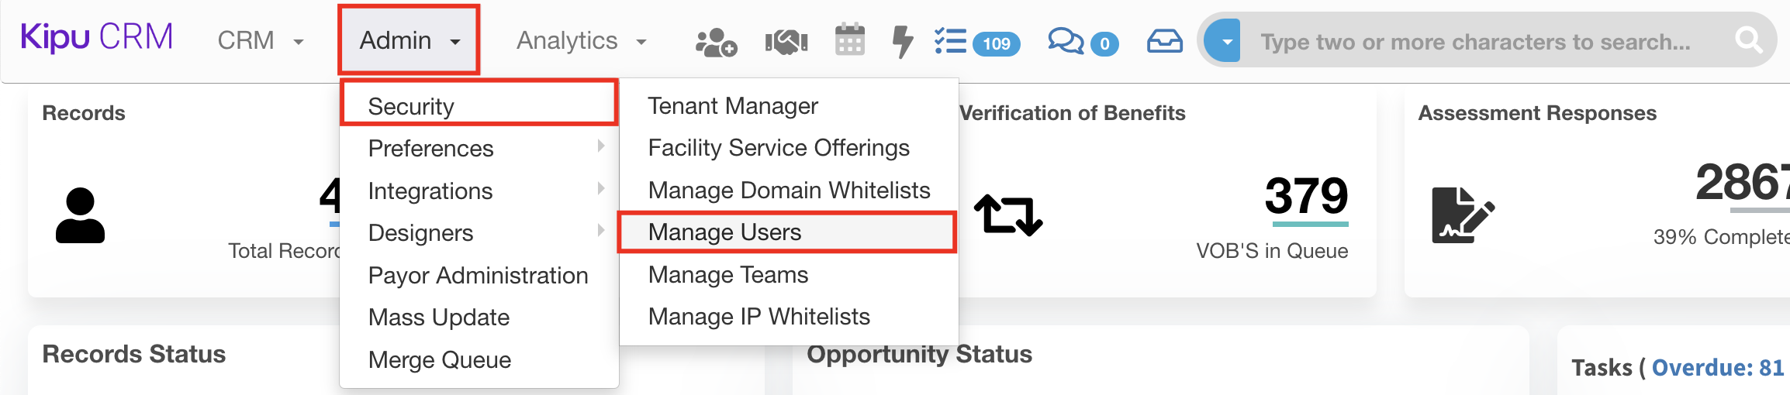Expand the Analytics dropdown menu

click(581, 41)
